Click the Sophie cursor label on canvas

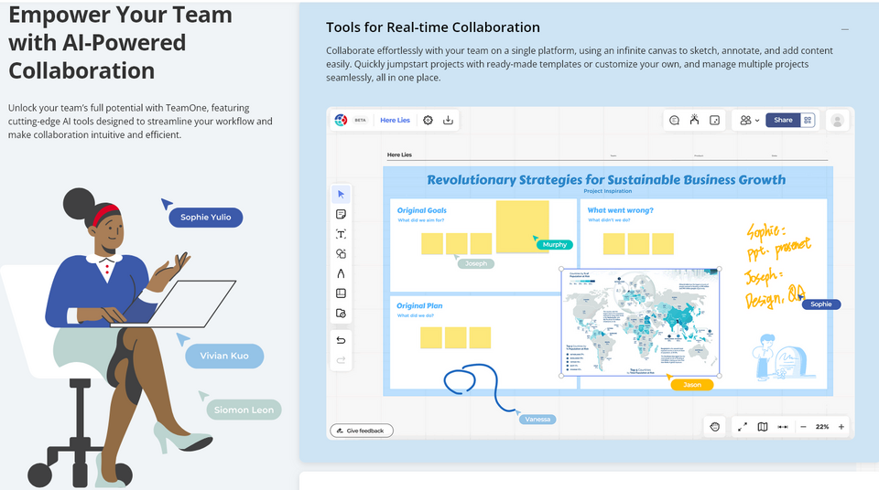[x=820, y=304]
